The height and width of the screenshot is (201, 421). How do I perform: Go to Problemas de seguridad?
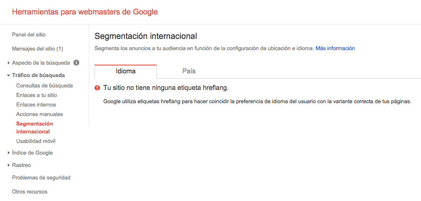41,178
